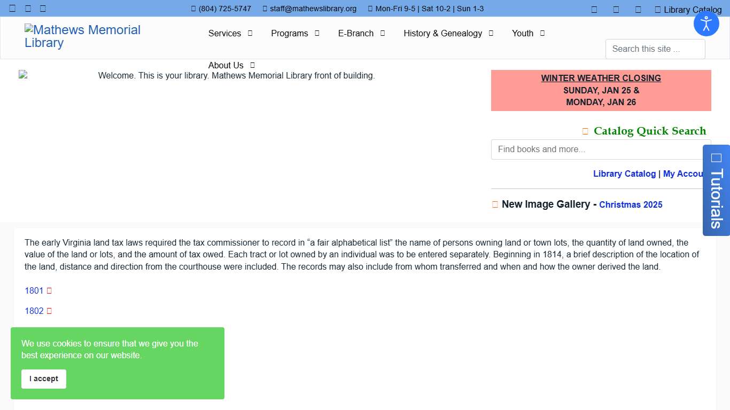
Task: Expand the History & Genealogy dropdown
Action: pos(448,33)
